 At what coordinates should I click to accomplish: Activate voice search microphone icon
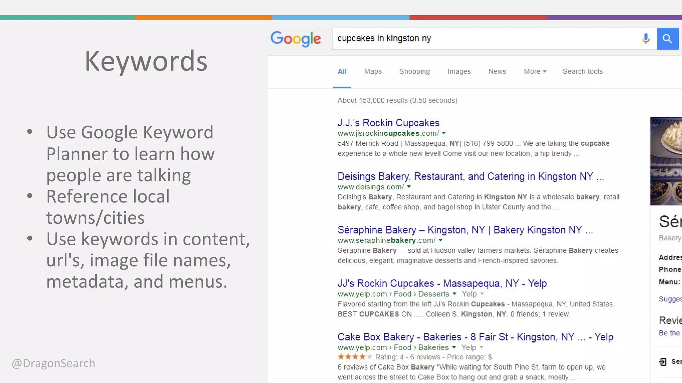tap(646, 39)
